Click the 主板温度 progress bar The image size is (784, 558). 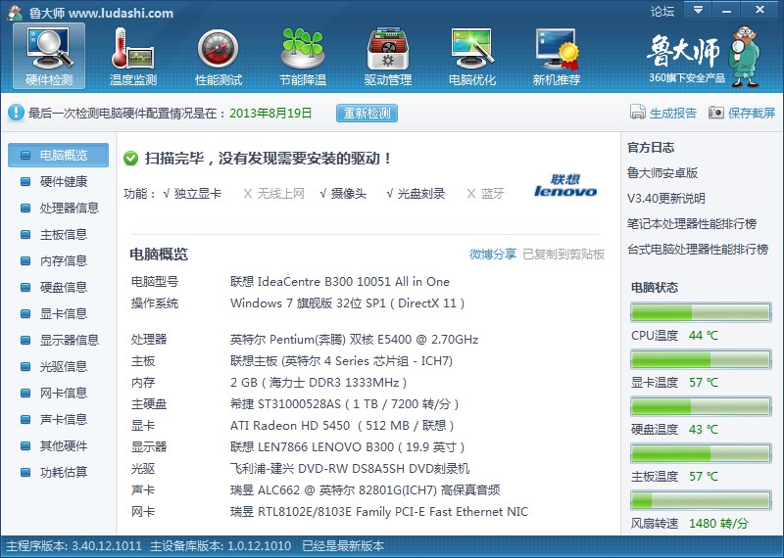pyautogui.click(x=701, y=453)
